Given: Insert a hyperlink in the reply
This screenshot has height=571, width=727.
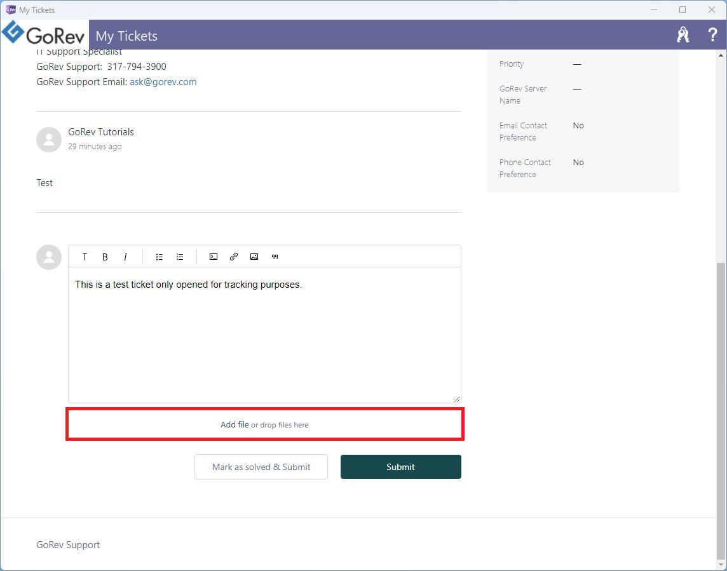Looking at the screenshot, I should 234,257.
